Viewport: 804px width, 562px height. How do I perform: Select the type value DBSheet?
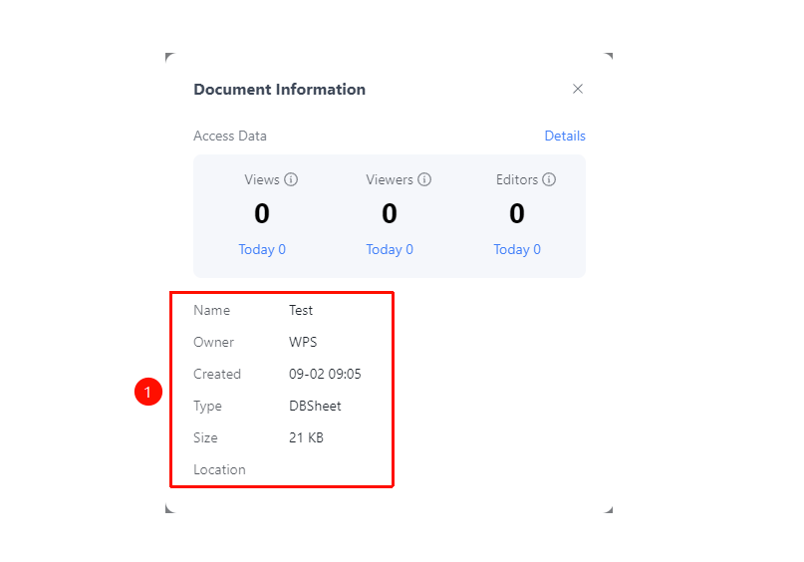click(x=315, y=406)
